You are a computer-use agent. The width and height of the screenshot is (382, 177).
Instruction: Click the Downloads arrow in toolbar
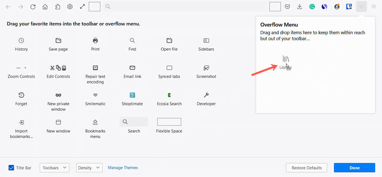pos(300,7)
